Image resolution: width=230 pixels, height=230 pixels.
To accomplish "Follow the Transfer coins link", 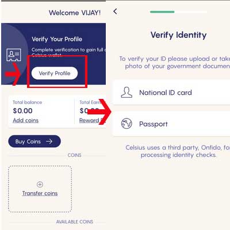I will (x=40, y=193).
